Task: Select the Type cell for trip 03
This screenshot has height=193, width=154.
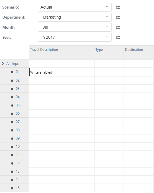Action: (109, 89)
